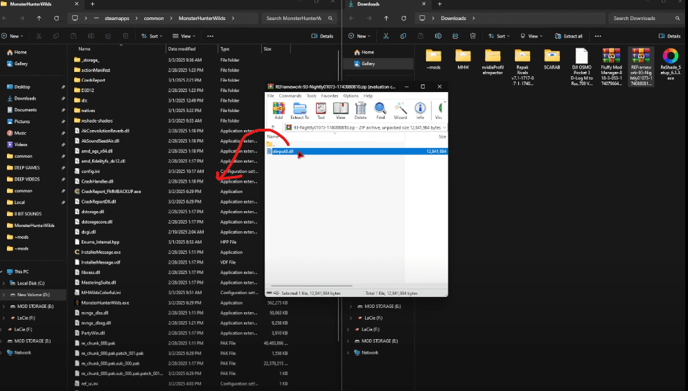Viewport: 688px width, 391px height.
Task: Click Info icon in WinRAR toolbar
Action: [x=420, y=111]
